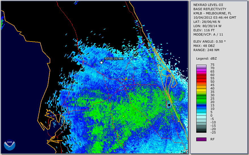The height and width of the screenshot is (155, 249).
Task: Click the 'NEXRAD LEVEL-III' title text
Action: 208,5
